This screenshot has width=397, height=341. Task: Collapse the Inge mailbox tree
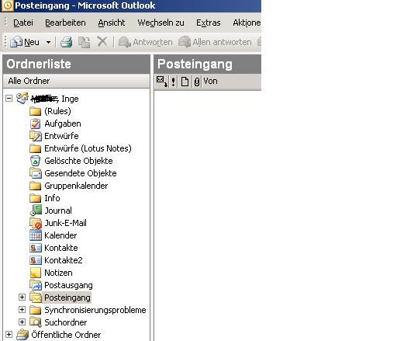click(x=9, y=99)
